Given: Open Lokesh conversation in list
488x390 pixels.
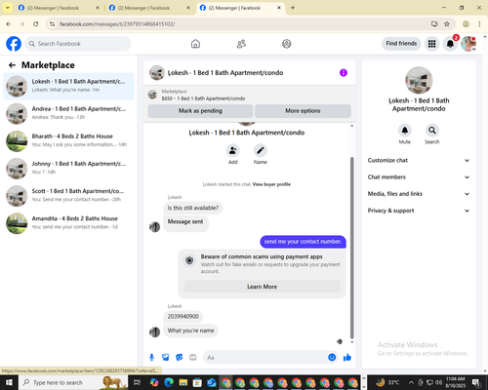Looking at the screenshot, I should (x=68, y=86).
